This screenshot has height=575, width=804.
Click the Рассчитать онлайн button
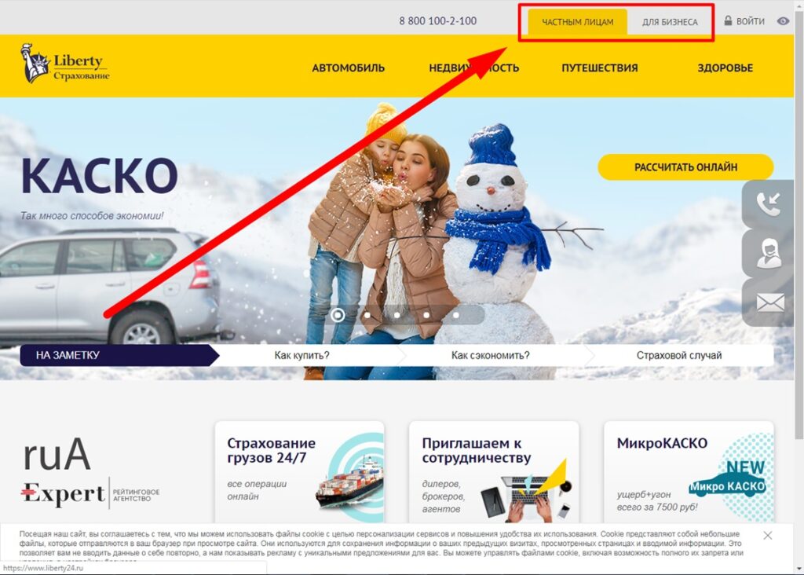(685, 167)
